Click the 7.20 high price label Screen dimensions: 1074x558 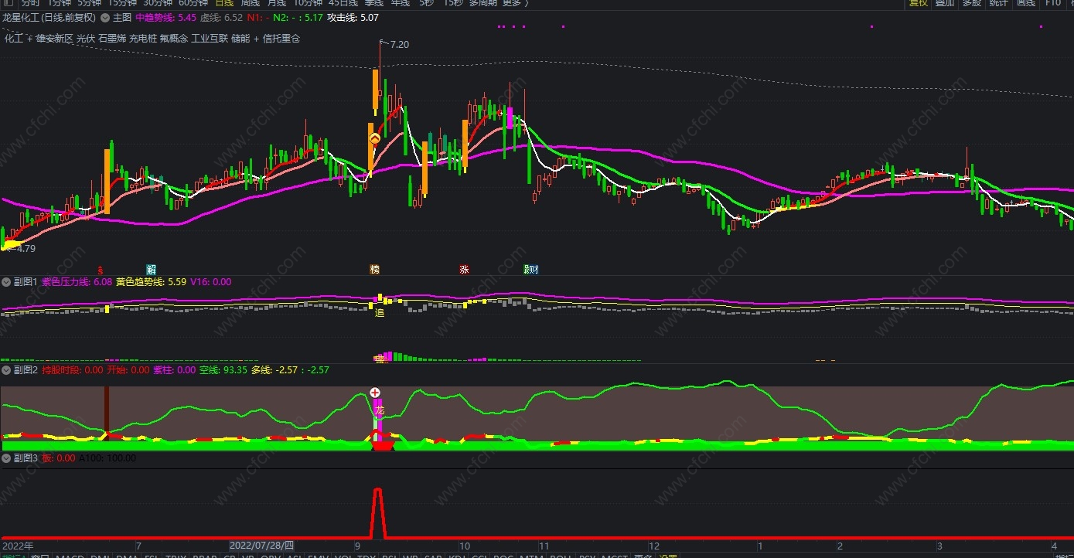click(x=400, y=45)
